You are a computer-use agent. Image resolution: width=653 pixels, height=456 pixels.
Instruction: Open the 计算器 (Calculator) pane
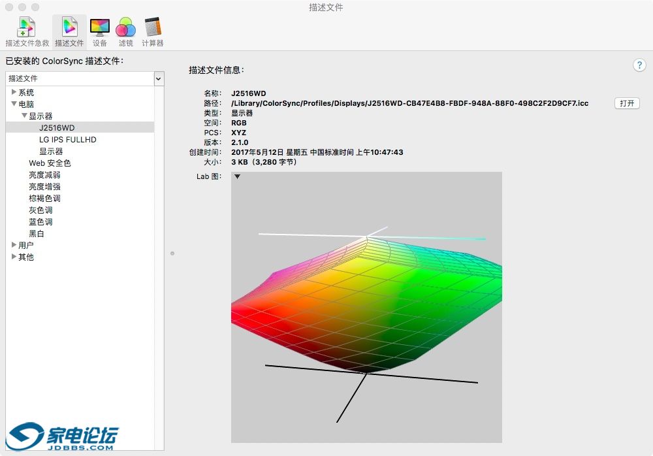pos(152,31)
